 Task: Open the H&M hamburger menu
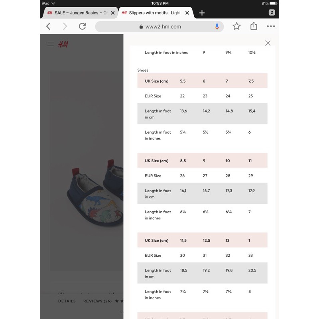[51, 44]
